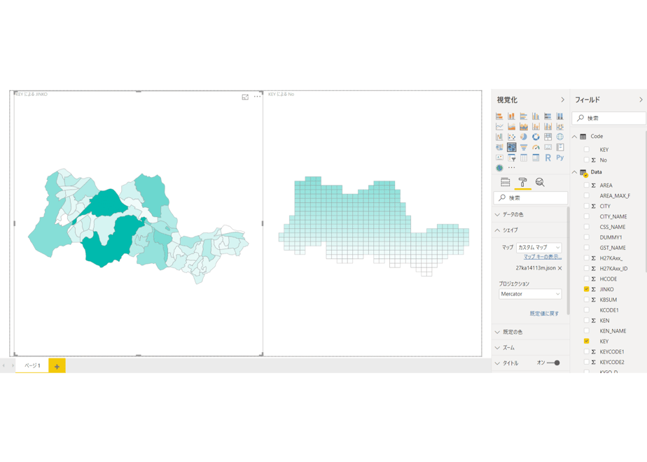Open more visuals ellipsis in visualization pane

512,168
